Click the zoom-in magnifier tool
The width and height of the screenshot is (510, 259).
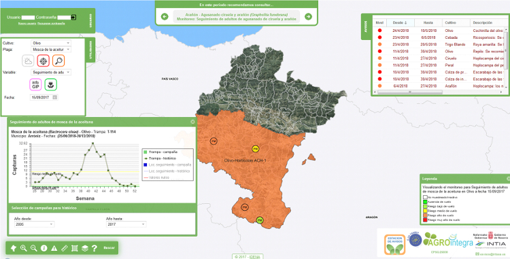pos(23,248)
